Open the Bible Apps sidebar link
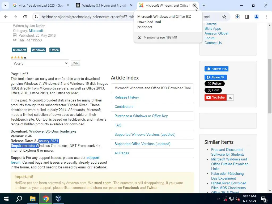The image size is (272, 204). click(213, 29)
